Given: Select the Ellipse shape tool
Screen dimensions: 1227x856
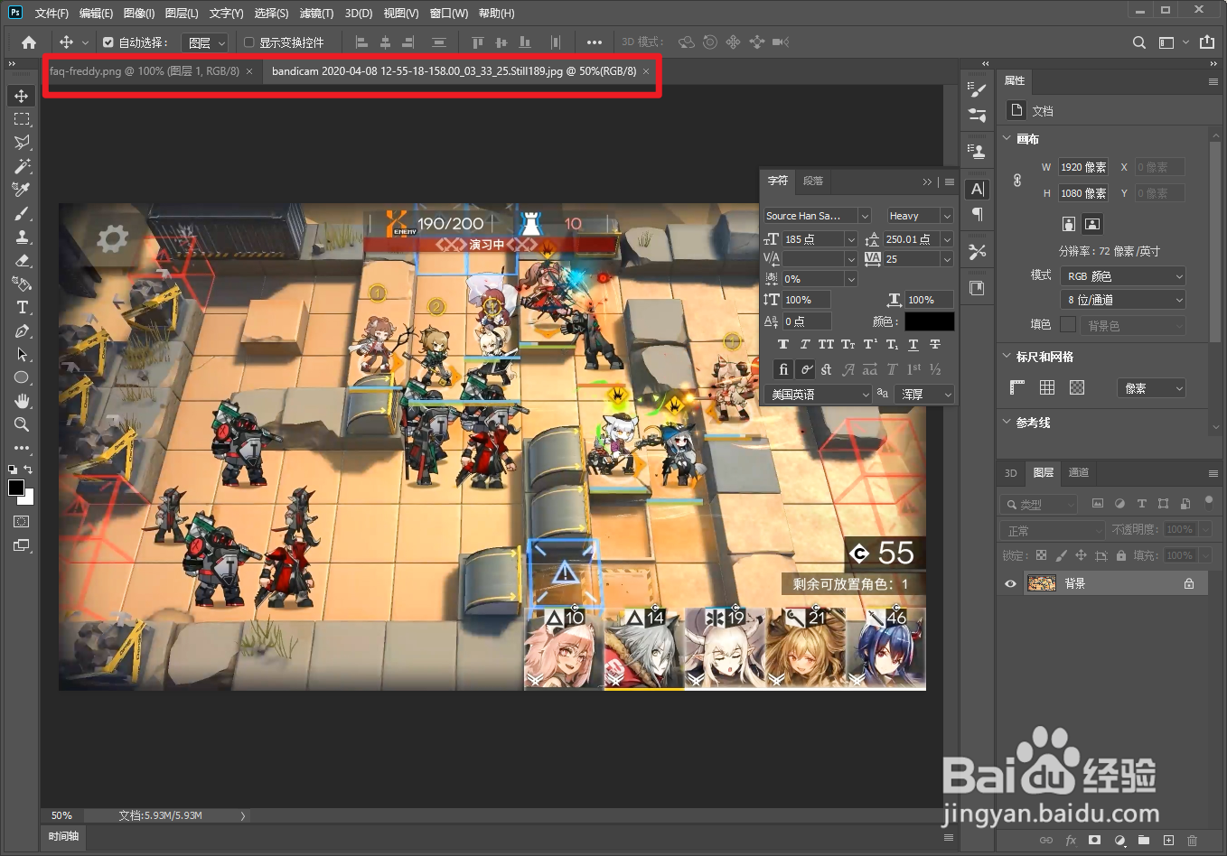Looking at the screenshot, I should pyautogui.click(x=22, y=377).
